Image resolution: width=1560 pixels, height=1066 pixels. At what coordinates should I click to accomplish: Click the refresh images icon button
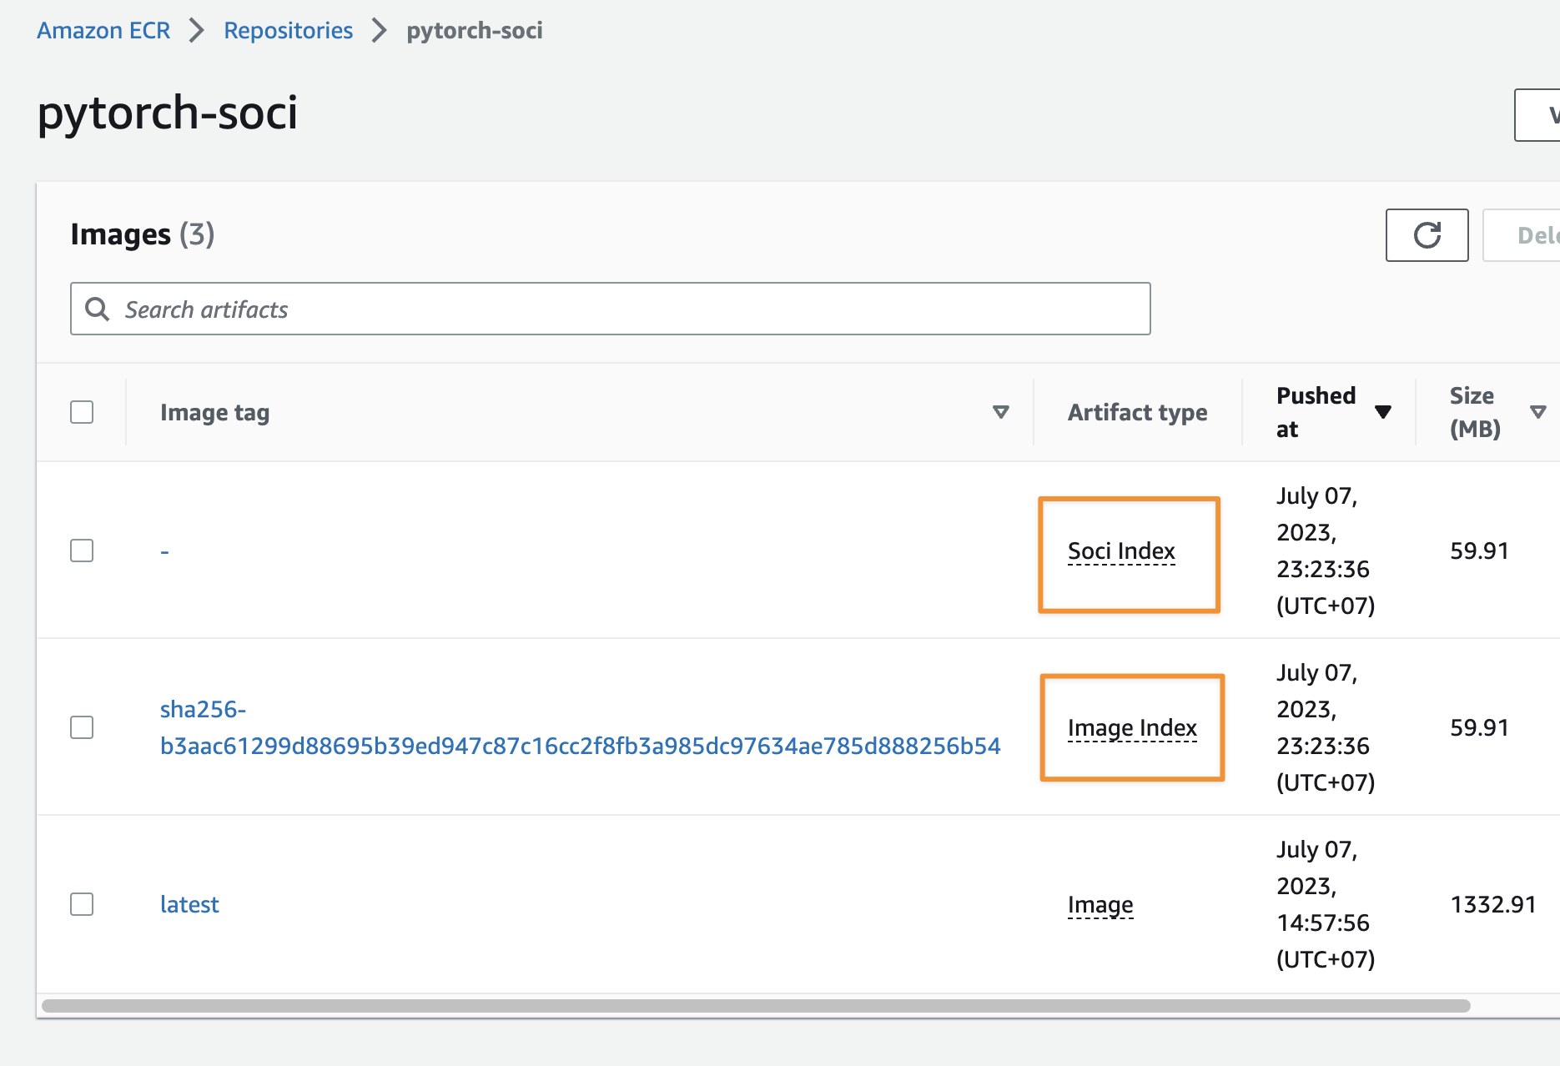[1427, 235]
